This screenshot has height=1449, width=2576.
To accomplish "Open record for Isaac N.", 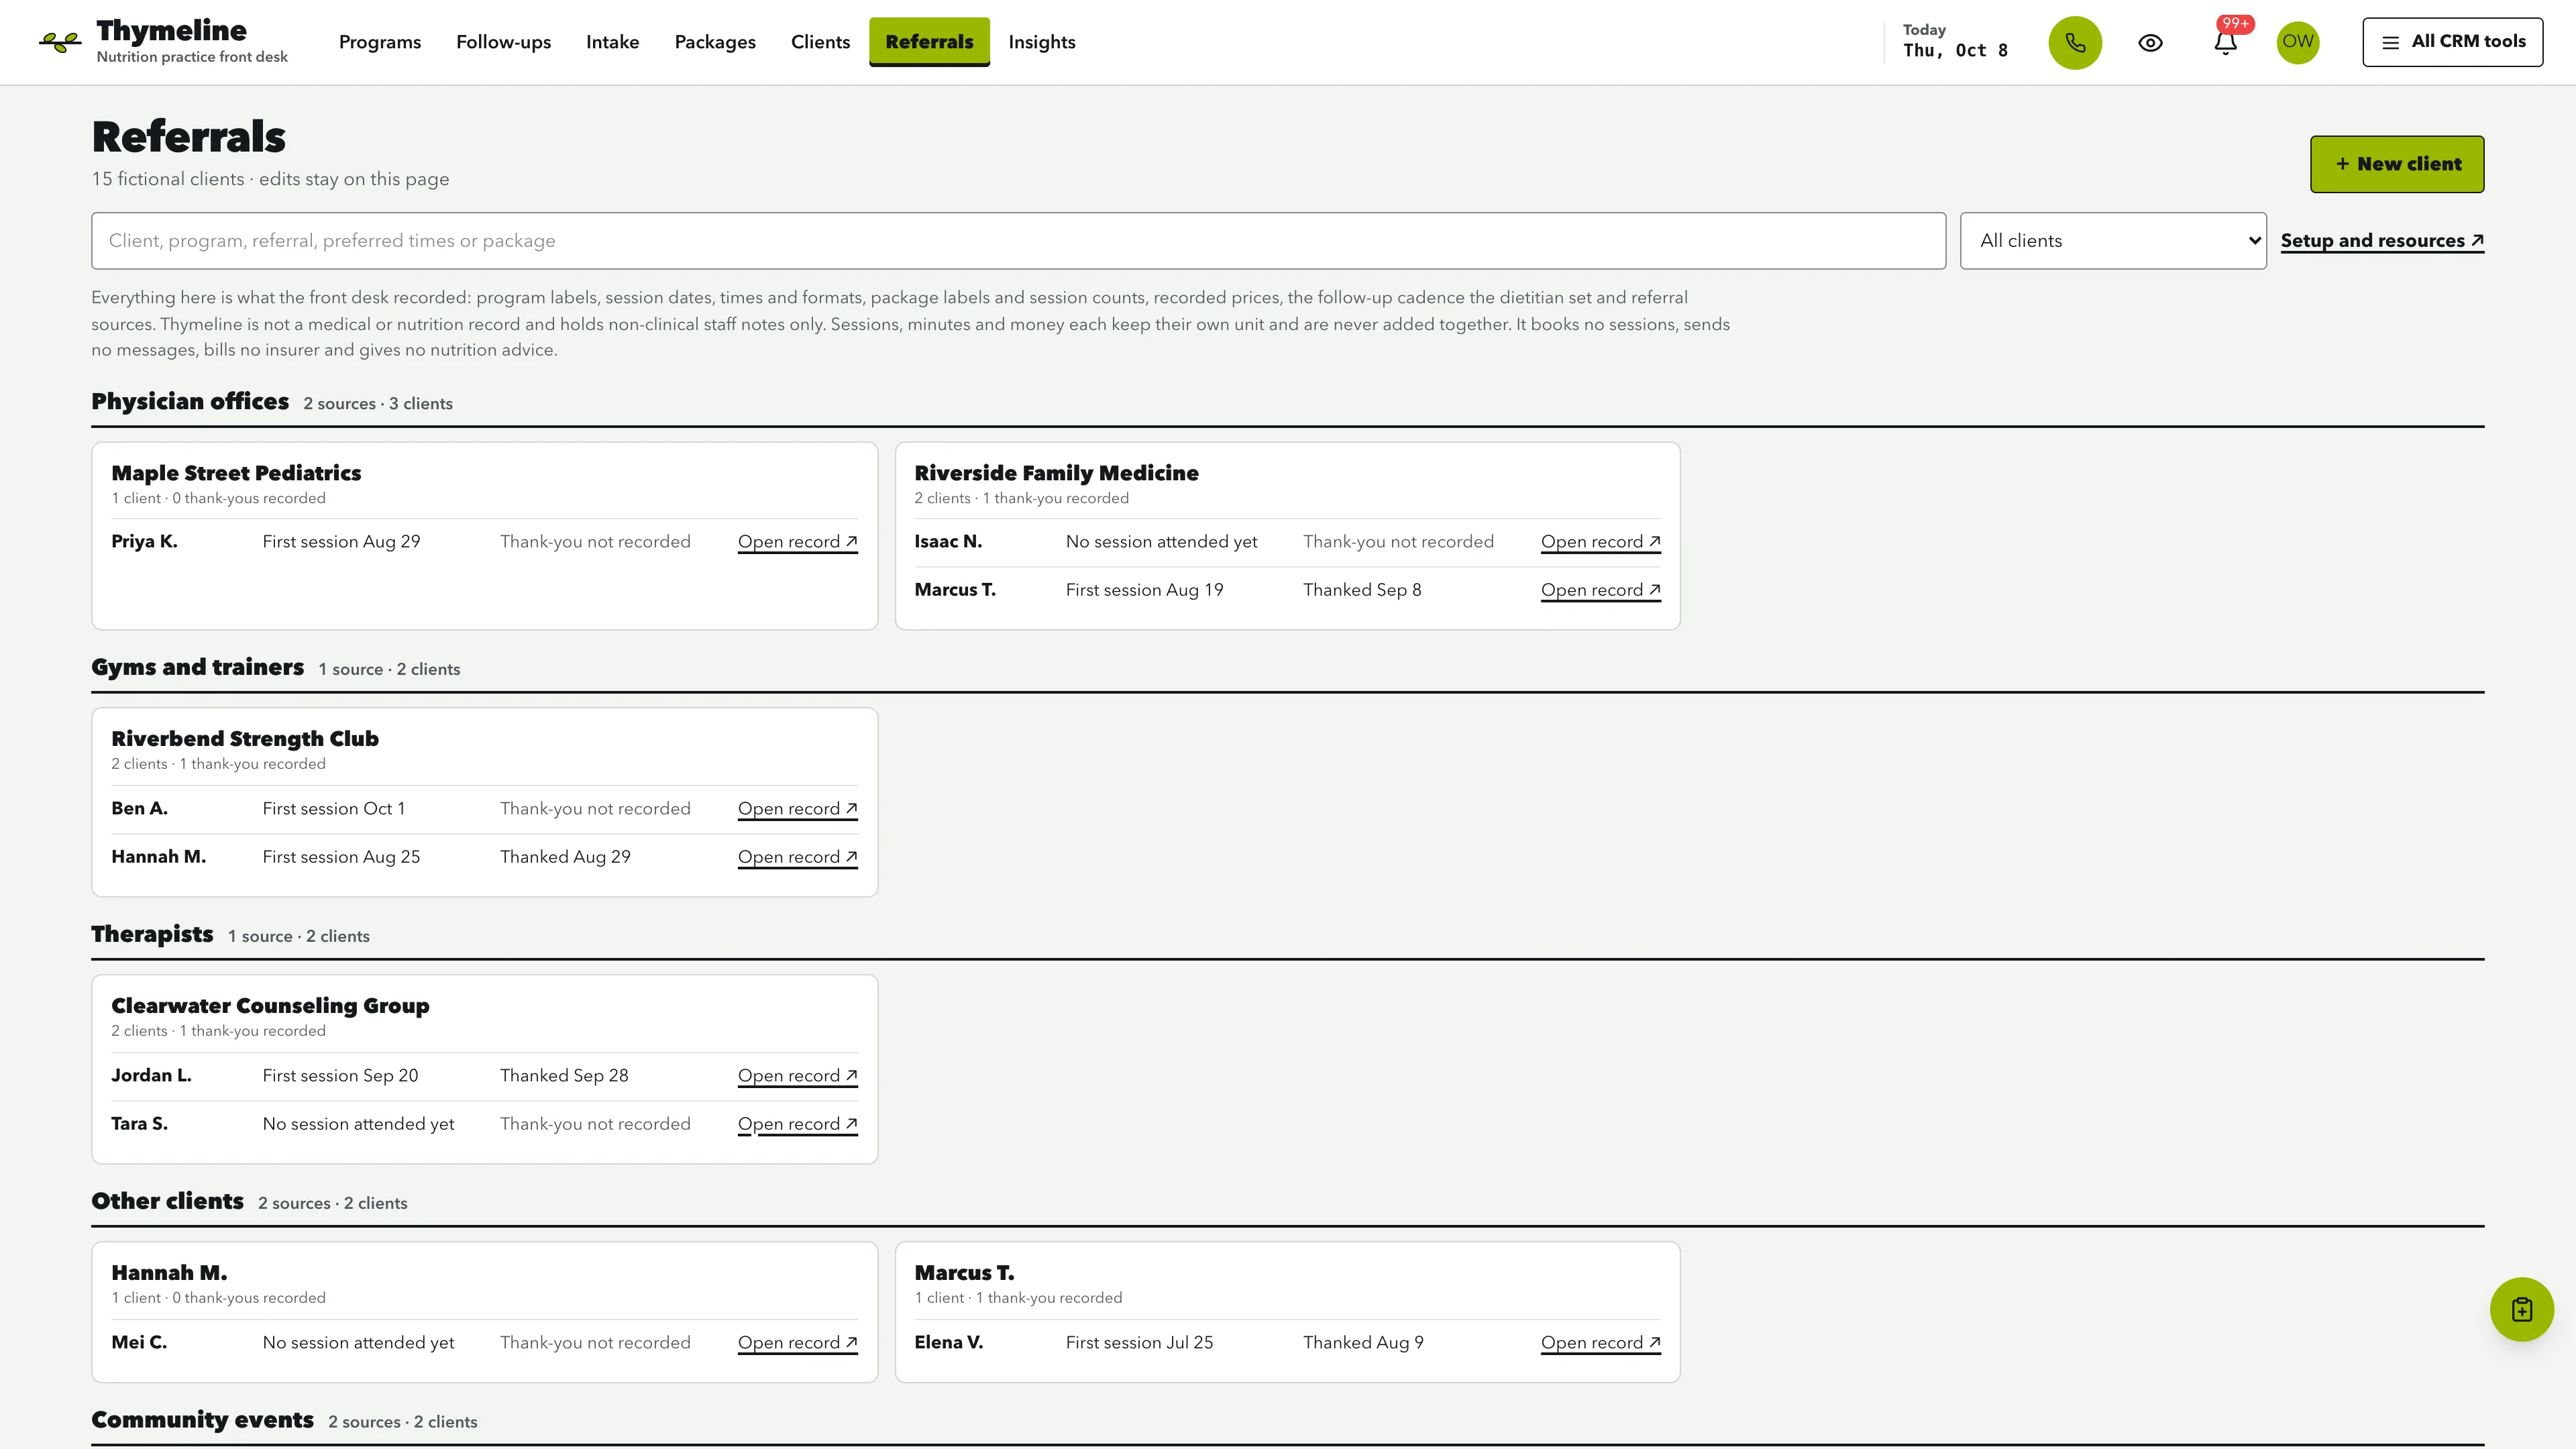I will click(x=1600, y=542).
